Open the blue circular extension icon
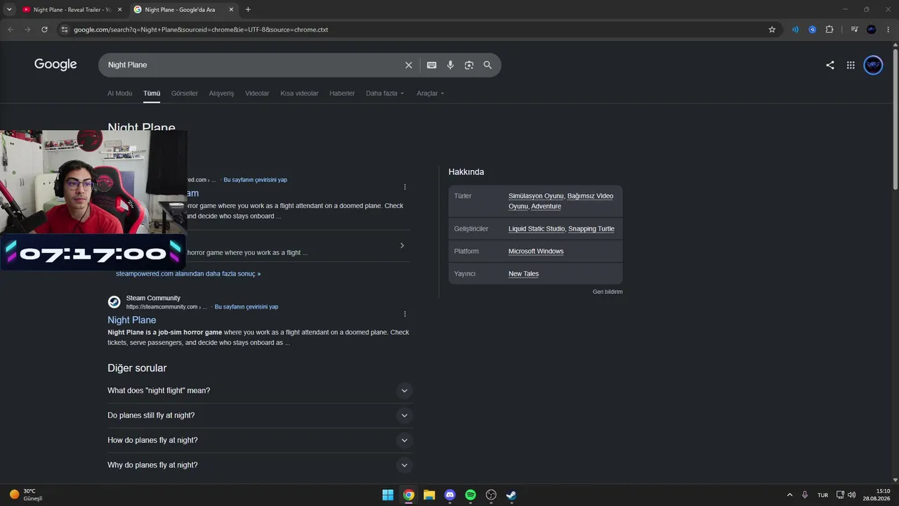 [x=812, y=30]
